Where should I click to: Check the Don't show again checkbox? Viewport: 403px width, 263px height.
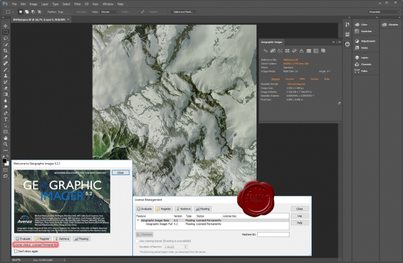[x=16, y=251]
